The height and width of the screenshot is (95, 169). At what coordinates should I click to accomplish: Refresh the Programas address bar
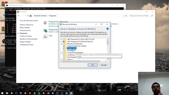(x=126, y=16)
